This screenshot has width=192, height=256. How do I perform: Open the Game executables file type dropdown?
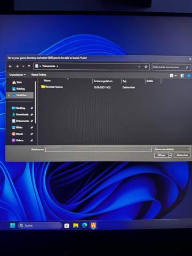coord(172,149)
